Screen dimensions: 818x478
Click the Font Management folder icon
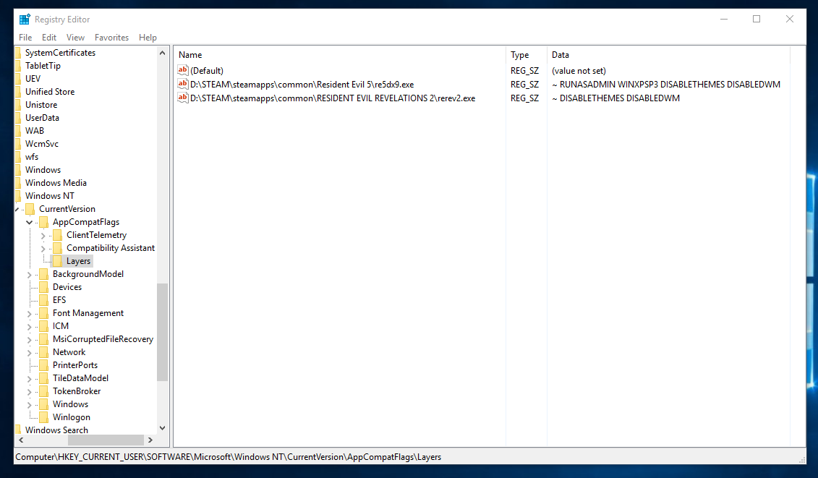[x=44, y=313]
